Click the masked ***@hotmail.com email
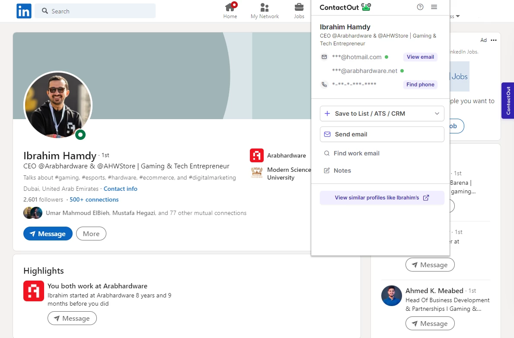This screenshot has height=338, width=514. coord(357,57)
